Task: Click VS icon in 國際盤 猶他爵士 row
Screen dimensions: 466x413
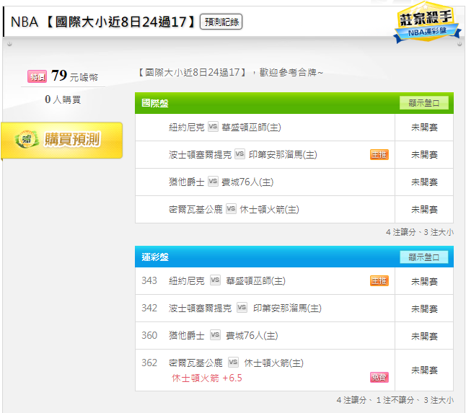Action: click(x=213, y=182)
